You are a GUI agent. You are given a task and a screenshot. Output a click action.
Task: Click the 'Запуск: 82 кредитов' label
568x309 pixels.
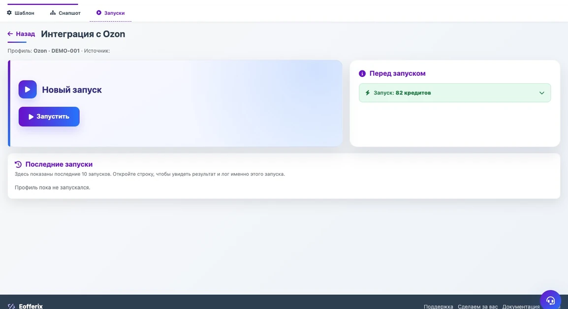coord(402,93)
